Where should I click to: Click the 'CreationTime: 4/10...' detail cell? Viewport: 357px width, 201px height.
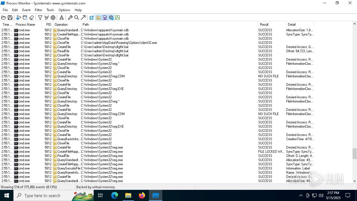click(300, 139)
